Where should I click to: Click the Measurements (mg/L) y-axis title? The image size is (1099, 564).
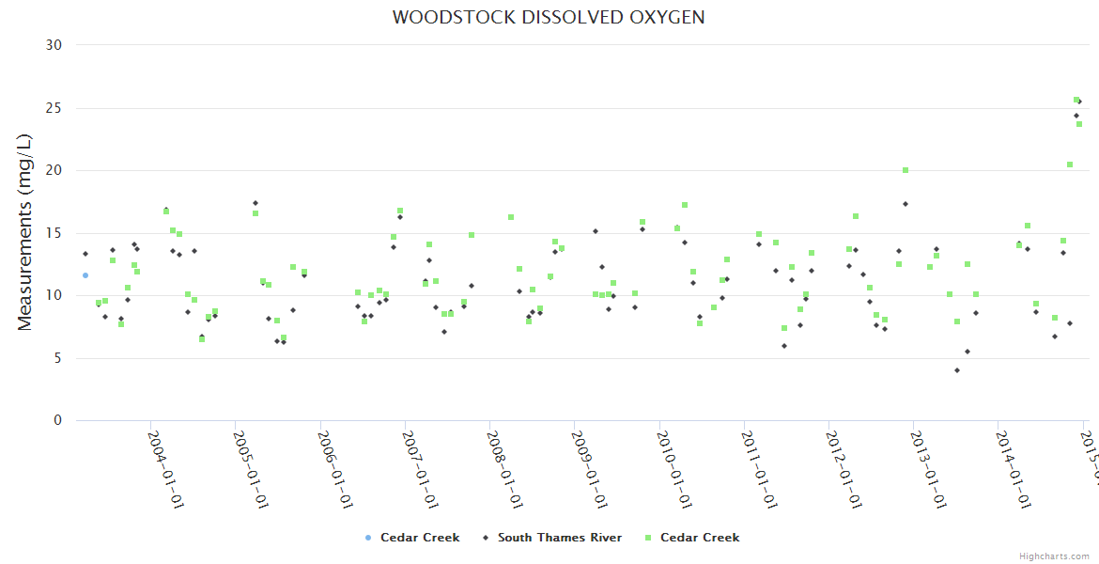(x=25, y=231)
